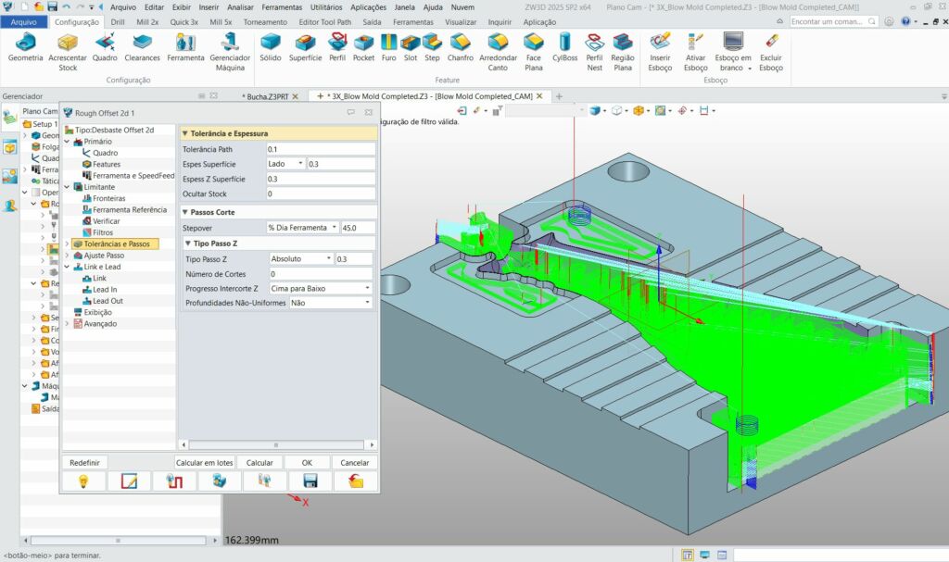
Task: Collapse the Link e Lead tree node
Action: click(67, 267)
